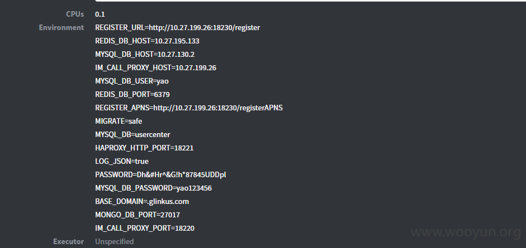Click the MYSQL_DB_USER=yao entry
The height and width of the screenshot is (248, 526).
coord(132,81)
